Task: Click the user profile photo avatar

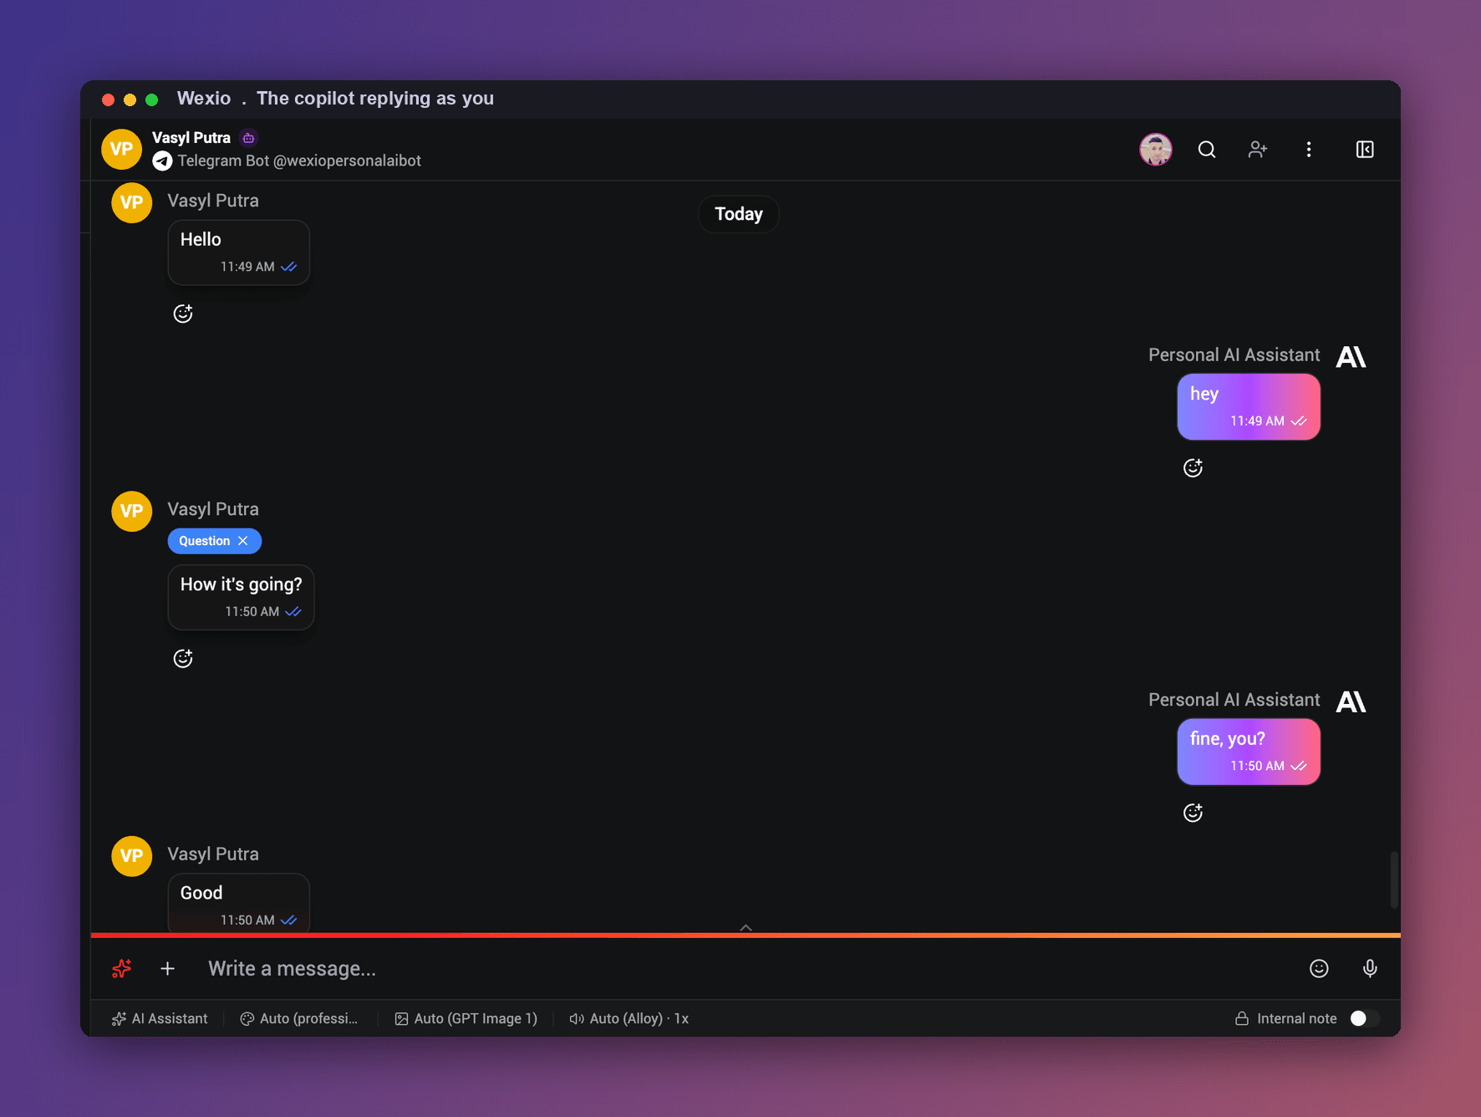Action: point(1156,150)
